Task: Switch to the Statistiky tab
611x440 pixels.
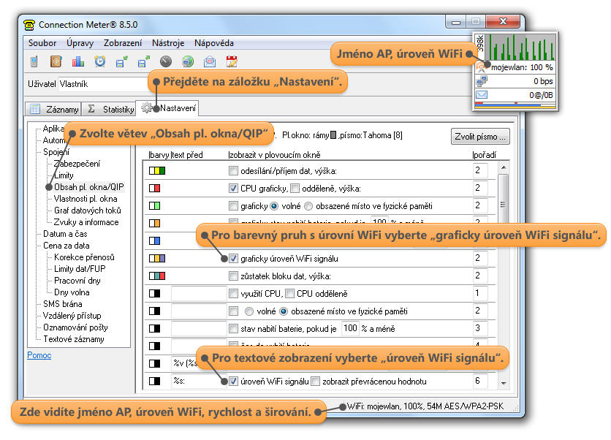Action: click(109, 109)
